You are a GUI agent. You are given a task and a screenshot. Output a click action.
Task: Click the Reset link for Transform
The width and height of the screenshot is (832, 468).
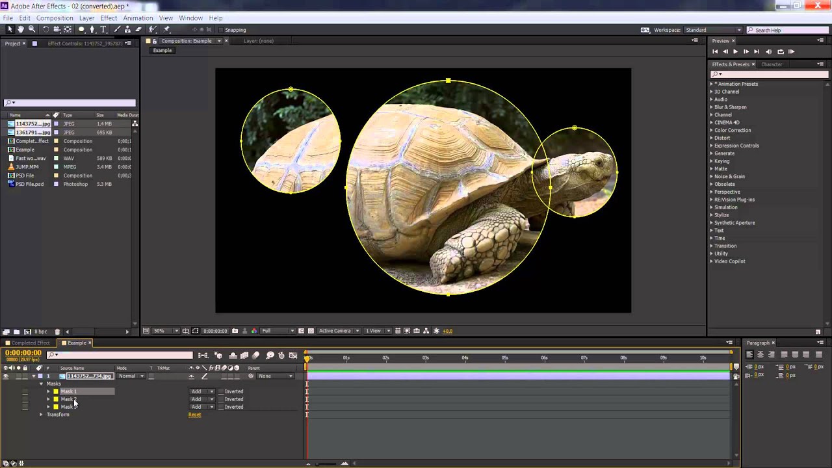coord(194,415)
